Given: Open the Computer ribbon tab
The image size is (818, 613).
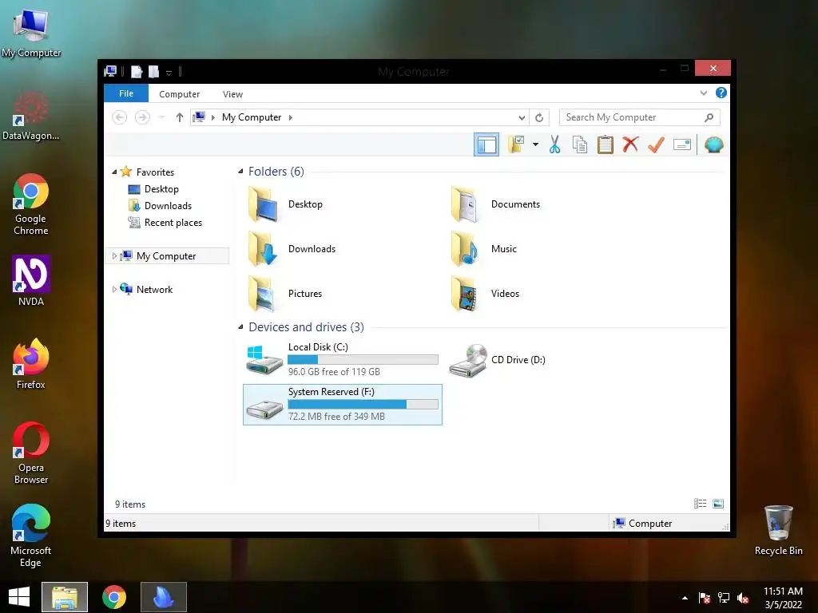Looking at the screenshot, I should [179, 94].
